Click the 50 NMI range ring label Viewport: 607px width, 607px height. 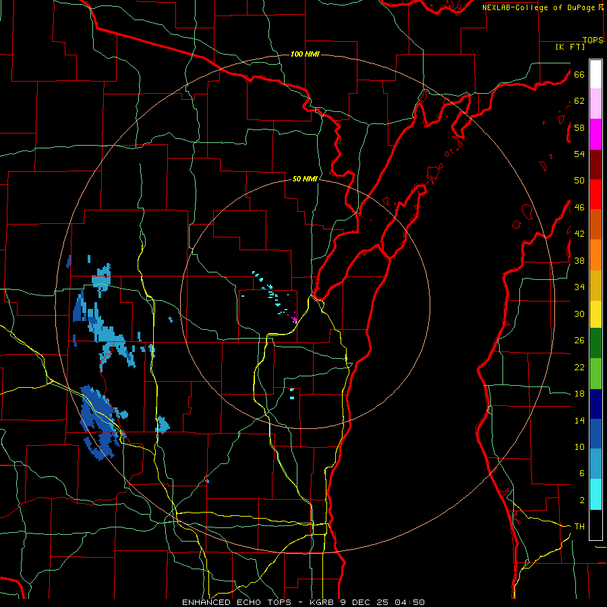[305, 179]
